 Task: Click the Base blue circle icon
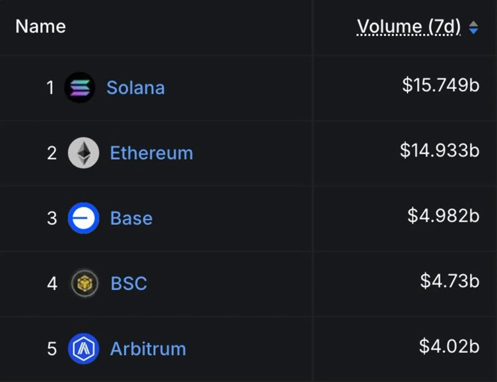pyautogui.click(x=83, y=218)
